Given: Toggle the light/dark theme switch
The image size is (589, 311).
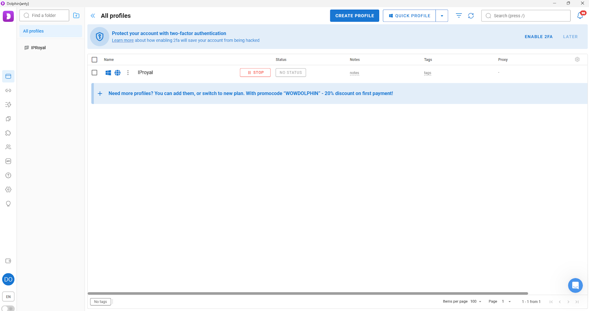Looking at the screenshot, I should point(8,308).
